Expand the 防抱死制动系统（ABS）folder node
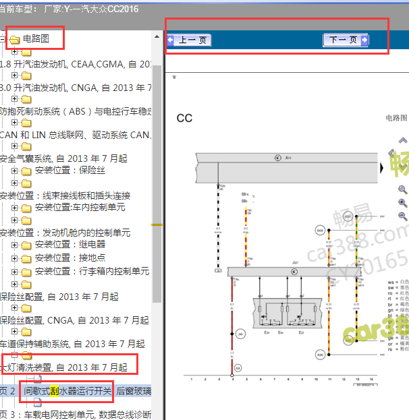Screen dimensions: 409x420 pyautogui.click(x=14, y=99)
